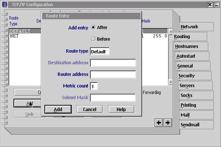
Task: Open the Route type field
Action: pyautogui.click(x=99, y=52)
